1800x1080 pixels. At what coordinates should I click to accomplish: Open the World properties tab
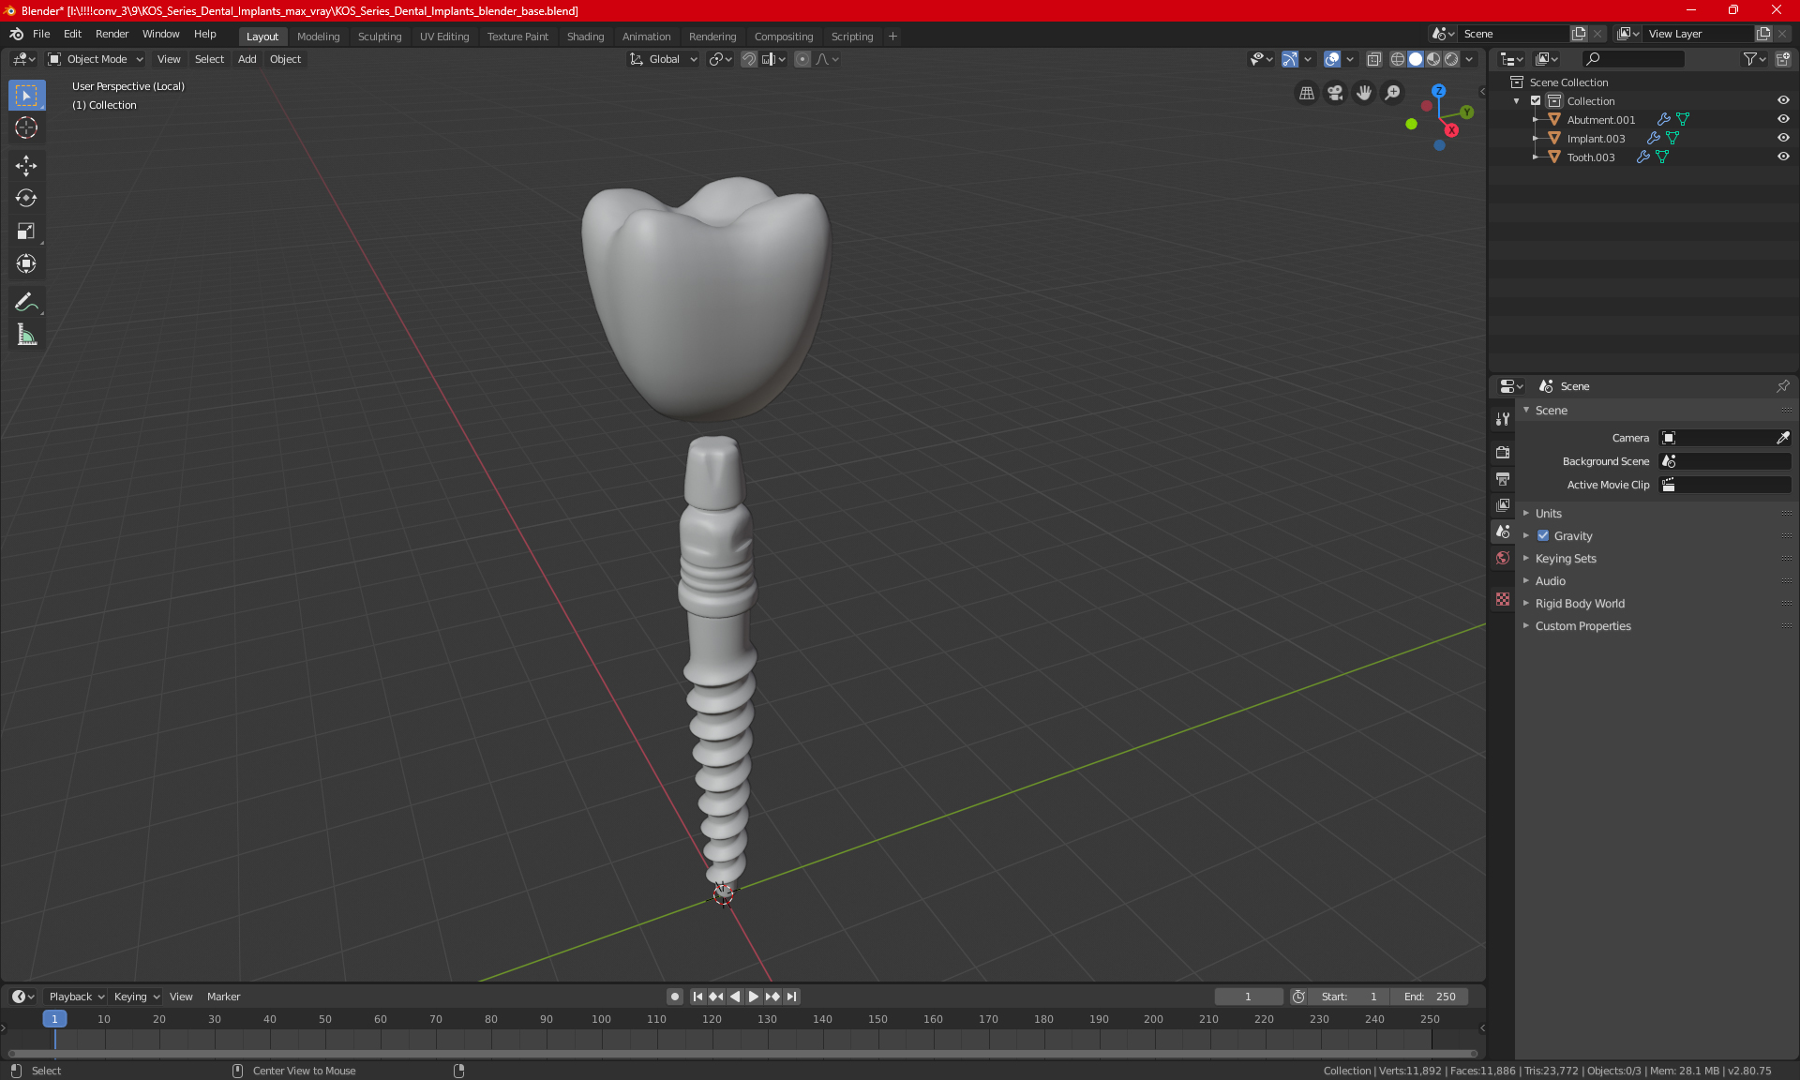click(1503, 558)
